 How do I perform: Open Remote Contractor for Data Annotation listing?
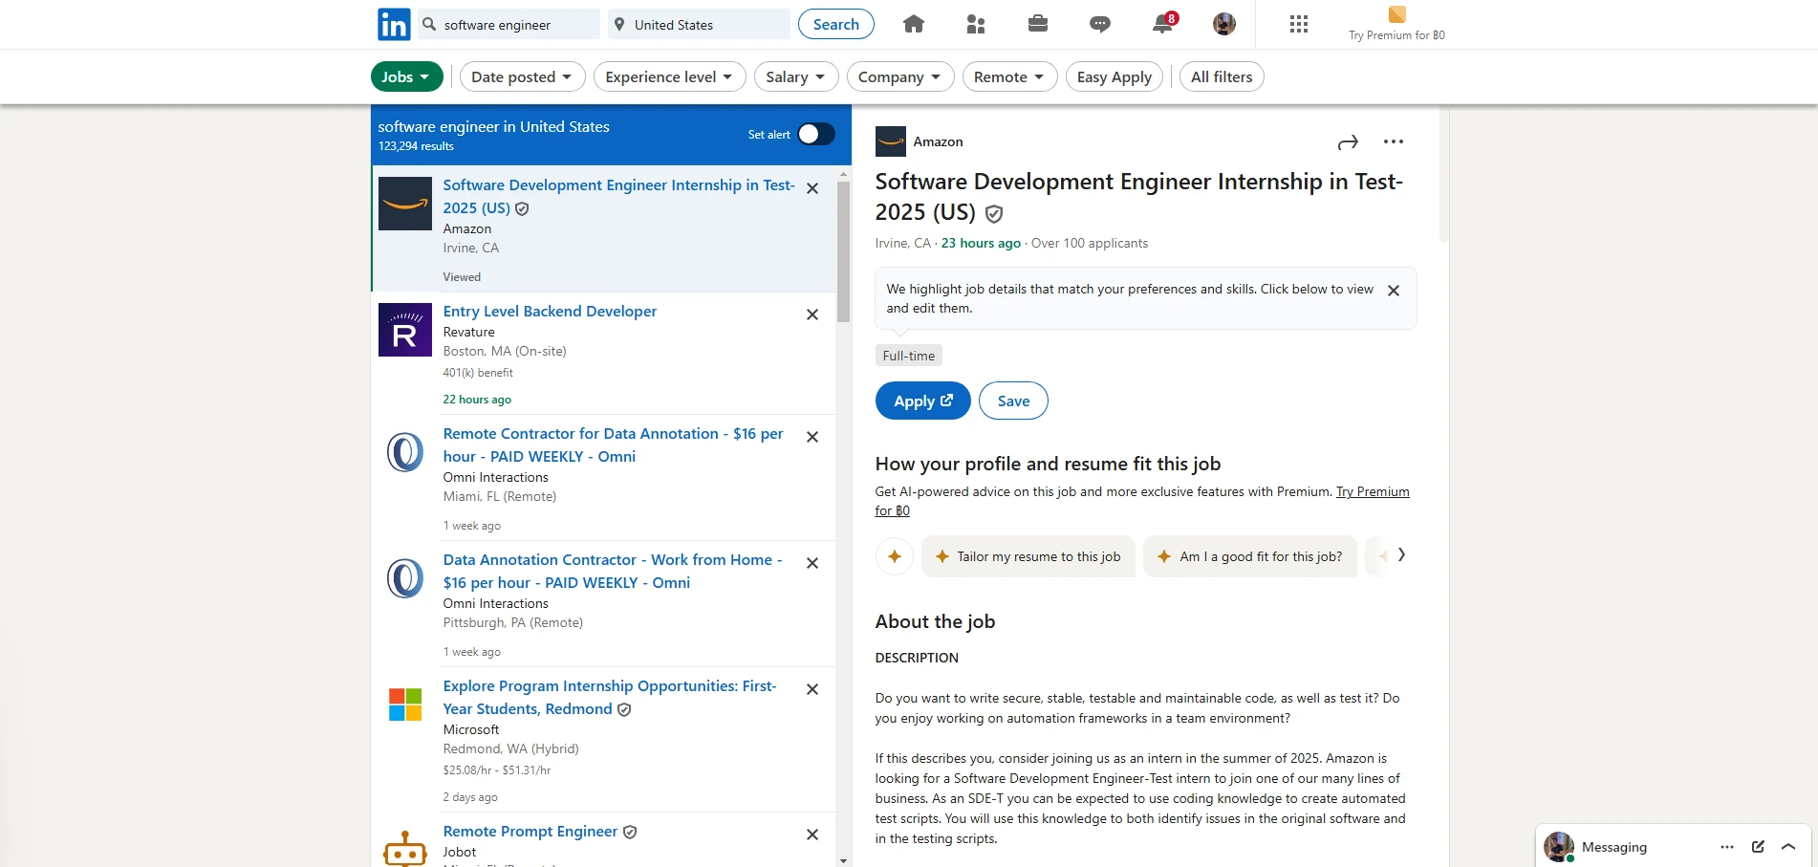[x=613, y=445]
